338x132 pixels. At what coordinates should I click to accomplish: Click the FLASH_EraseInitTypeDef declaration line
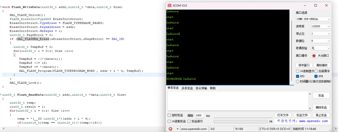tap(46, 19)
